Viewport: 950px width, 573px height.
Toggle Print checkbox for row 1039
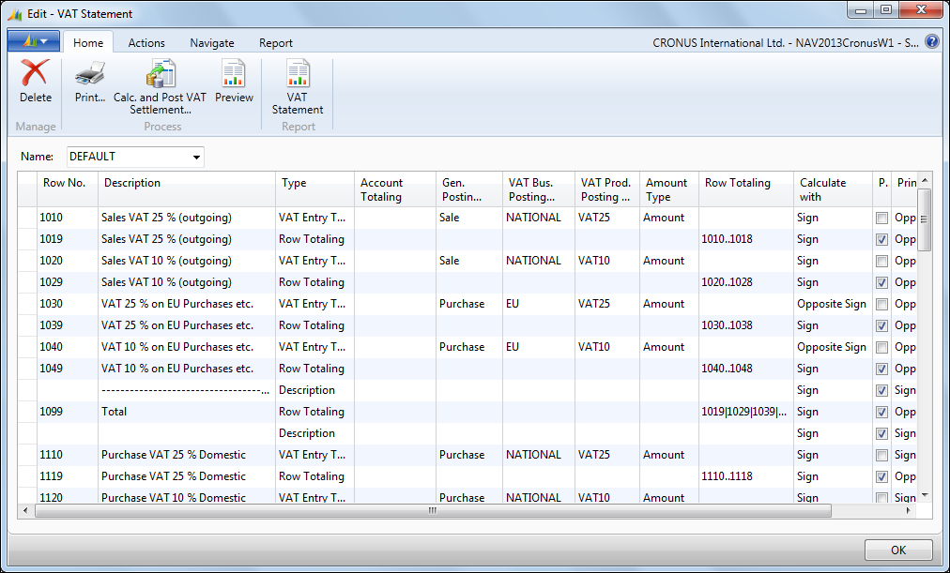point(881,325)
